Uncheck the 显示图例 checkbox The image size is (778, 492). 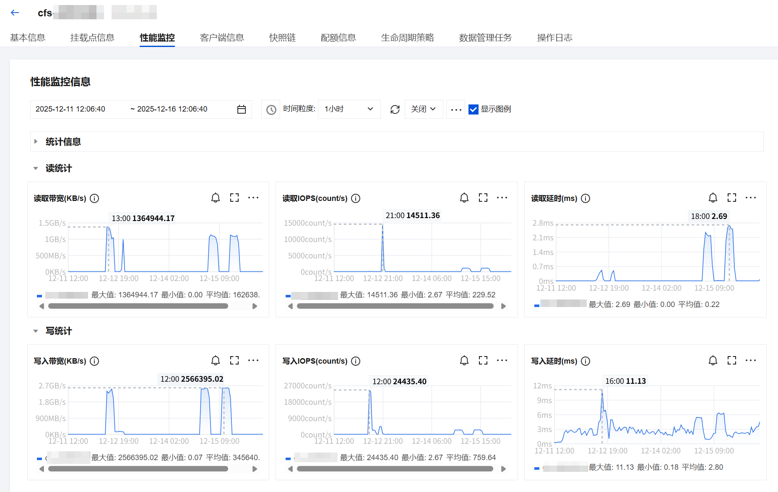tap(474, 109)
